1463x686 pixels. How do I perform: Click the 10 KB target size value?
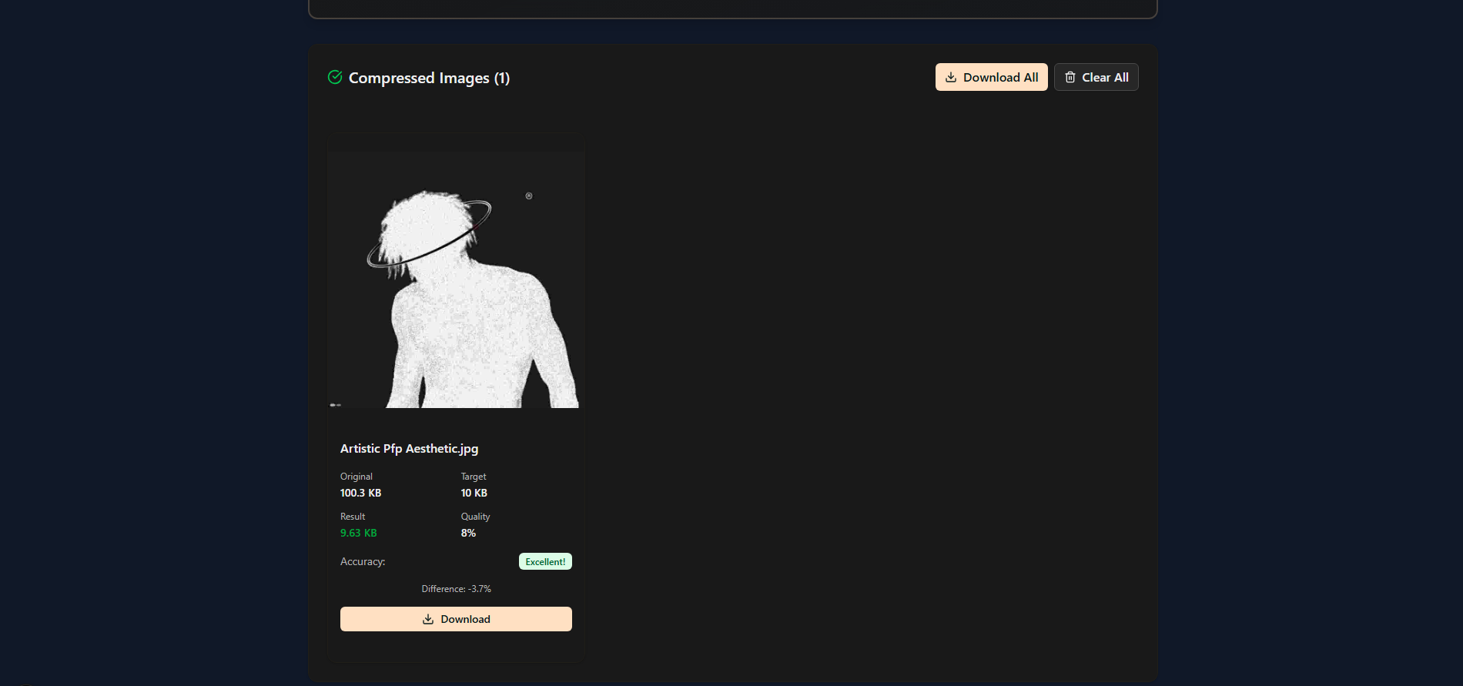(474, 493)
